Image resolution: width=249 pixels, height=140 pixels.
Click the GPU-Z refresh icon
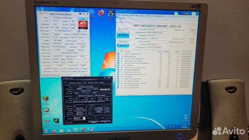point(84,14)
